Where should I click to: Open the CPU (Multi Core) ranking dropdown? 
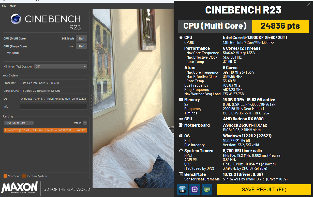click(x=19, y=123)
